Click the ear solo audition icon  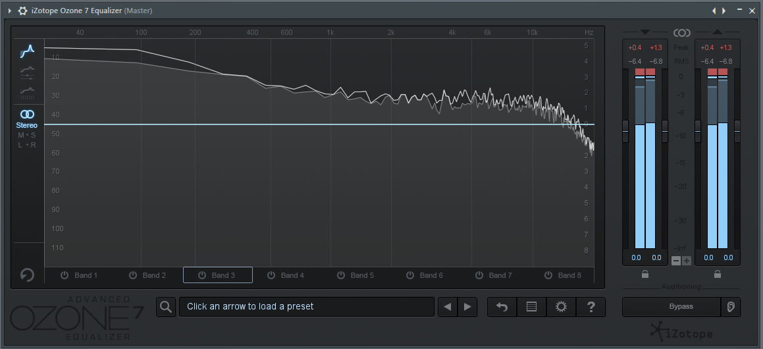click(x=730, y=307)
